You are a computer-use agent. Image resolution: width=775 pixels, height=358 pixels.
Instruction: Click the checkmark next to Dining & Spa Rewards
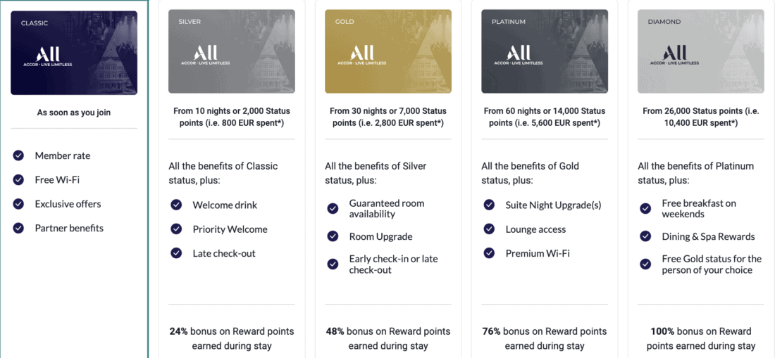[645, 236]
